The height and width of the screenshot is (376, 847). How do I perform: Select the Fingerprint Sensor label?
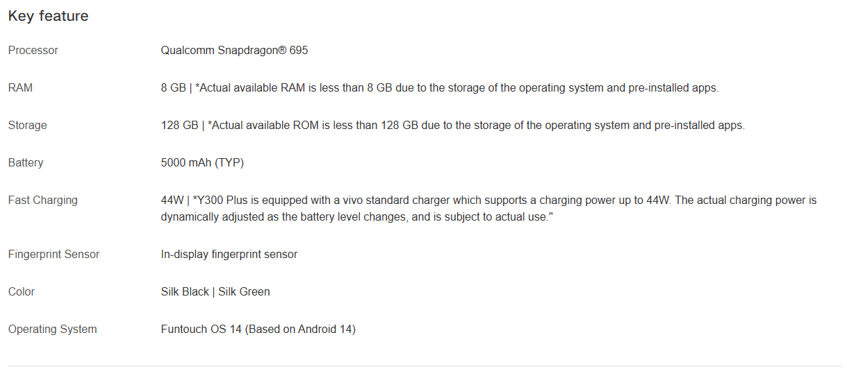tap(54, 255)
